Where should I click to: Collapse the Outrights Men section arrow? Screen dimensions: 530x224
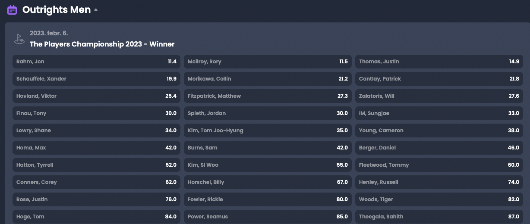tap(96, 9)
